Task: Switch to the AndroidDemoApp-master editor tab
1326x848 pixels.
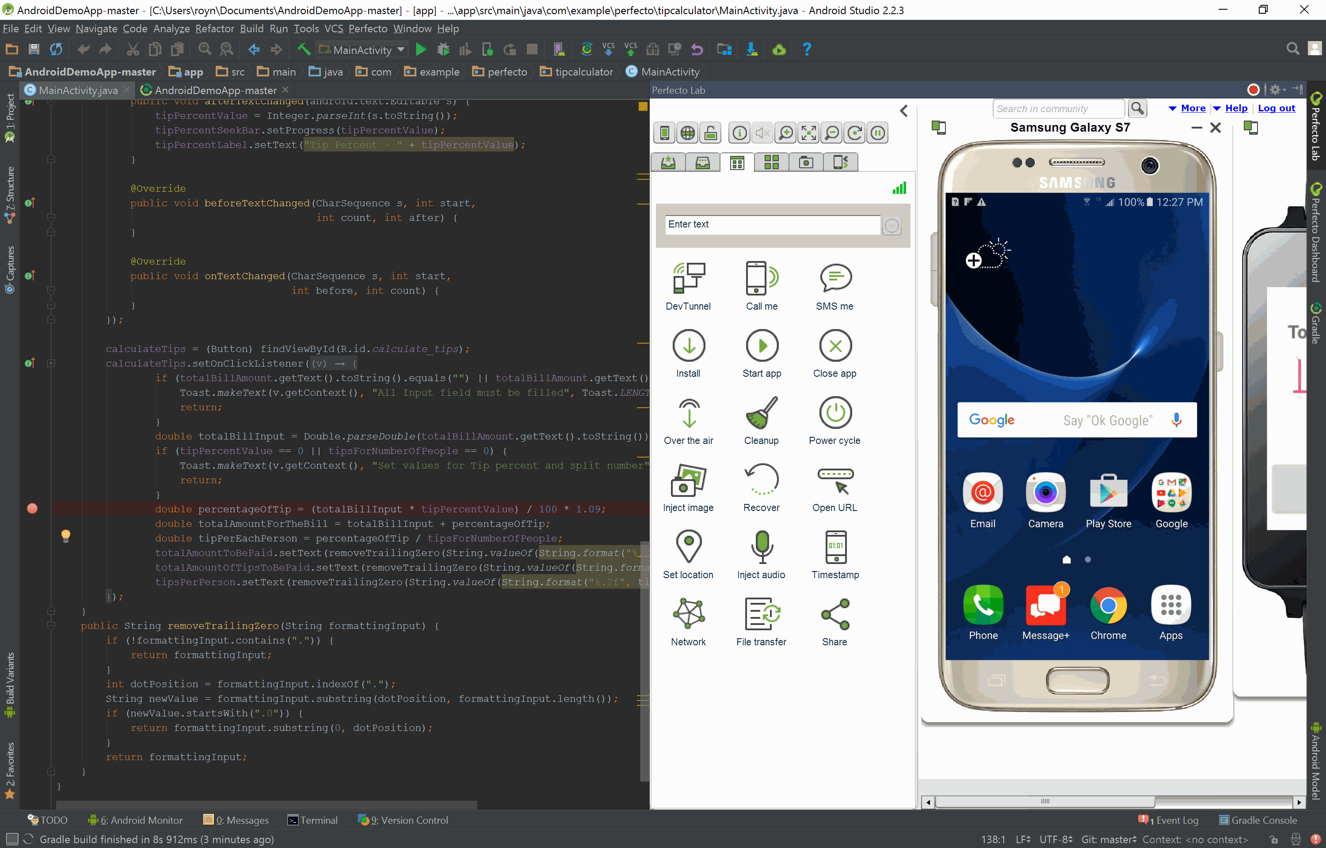Action: pos(215,90)
